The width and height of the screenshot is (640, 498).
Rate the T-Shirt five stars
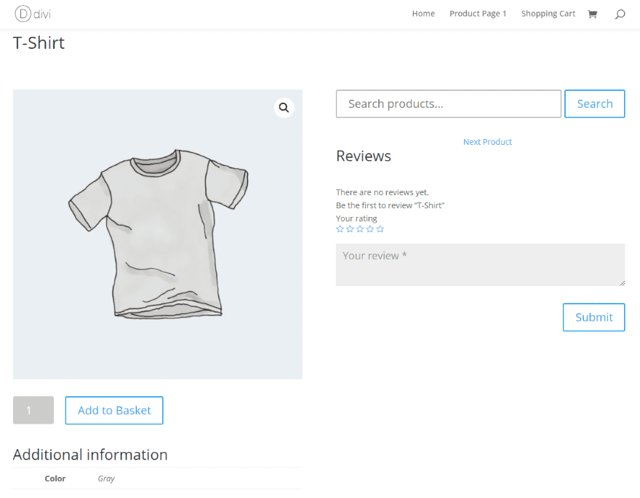(380, 229)
